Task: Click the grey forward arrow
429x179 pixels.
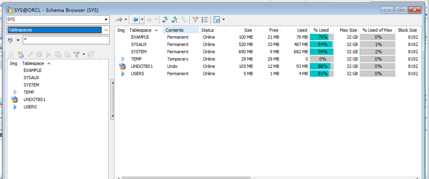Action: [x=149, y=19]
